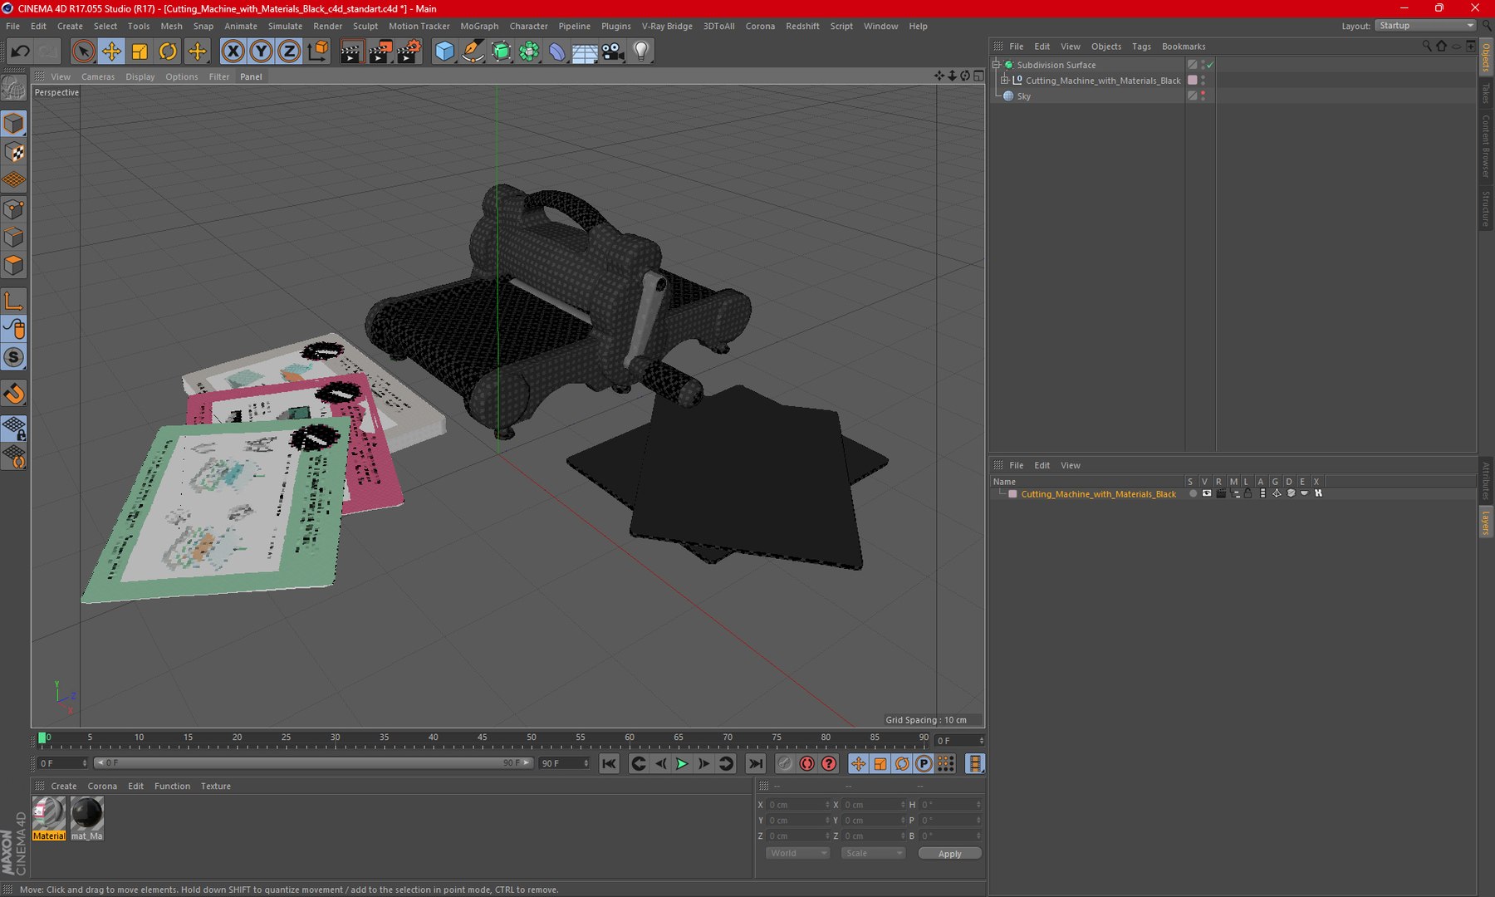The width and height of the screenshot is (1495, 897).
Task: Click the Render View clapperboard icon
Action: tap(350, 51)
